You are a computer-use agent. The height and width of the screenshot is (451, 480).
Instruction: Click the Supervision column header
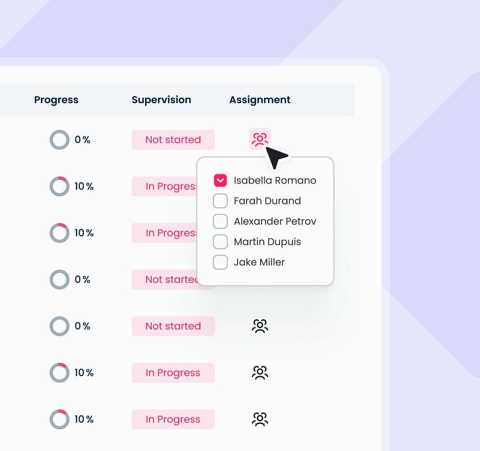pyautogui.click(x=161, y=100)
